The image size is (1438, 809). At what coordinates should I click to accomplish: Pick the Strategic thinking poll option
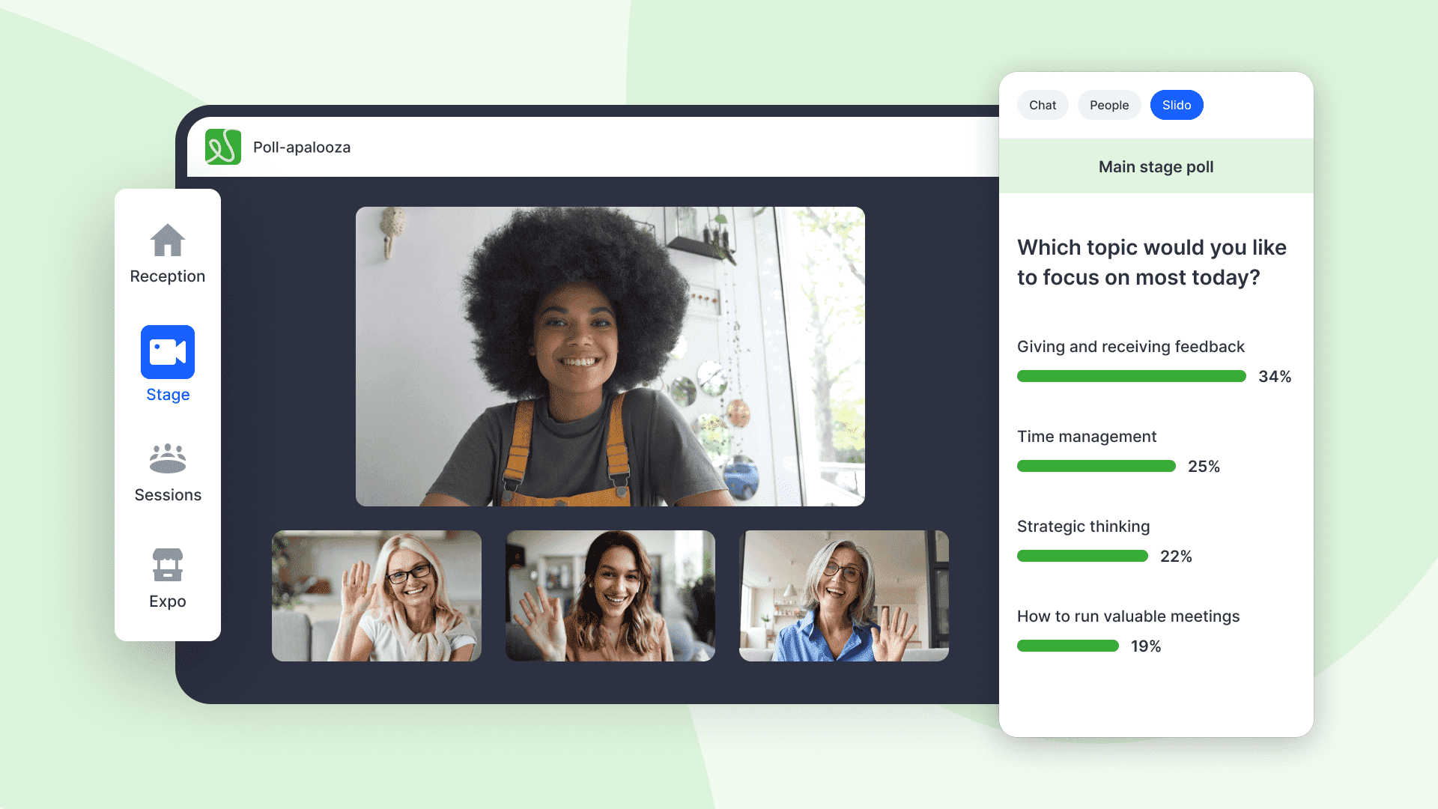1083,527
